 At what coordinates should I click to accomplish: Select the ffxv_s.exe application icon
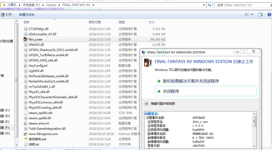[26, 39]
